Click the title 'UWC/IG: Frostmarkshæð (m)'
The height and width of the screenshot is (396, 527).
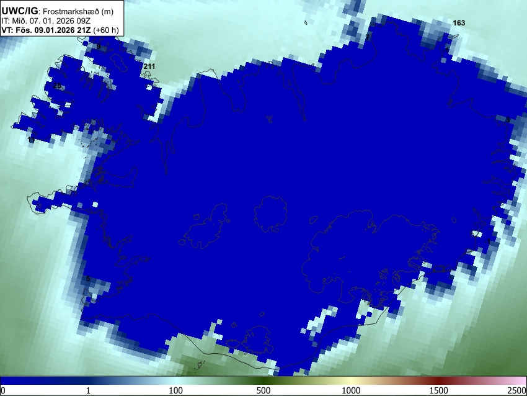(58, 11)
